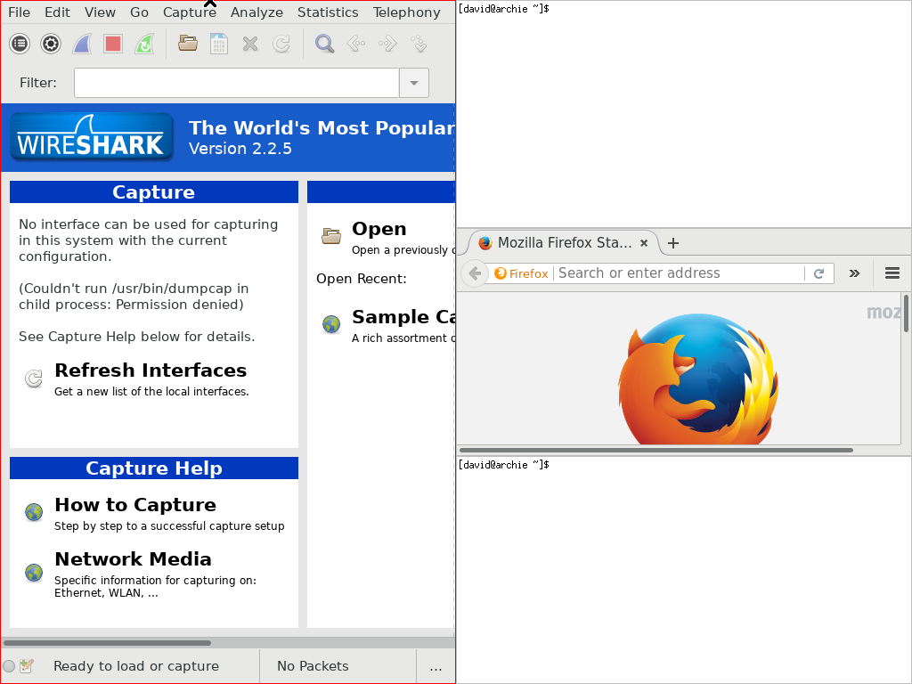Click the globe icon beside Sample Captures

(331, 324)
